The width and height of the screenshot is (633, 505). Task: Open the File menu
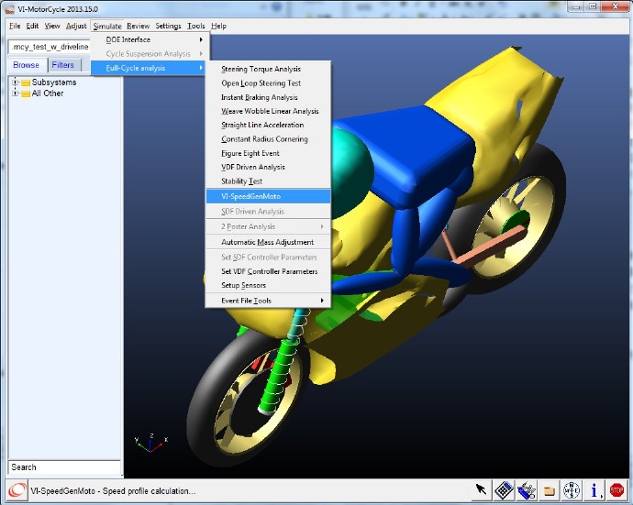tap(15, 26)
